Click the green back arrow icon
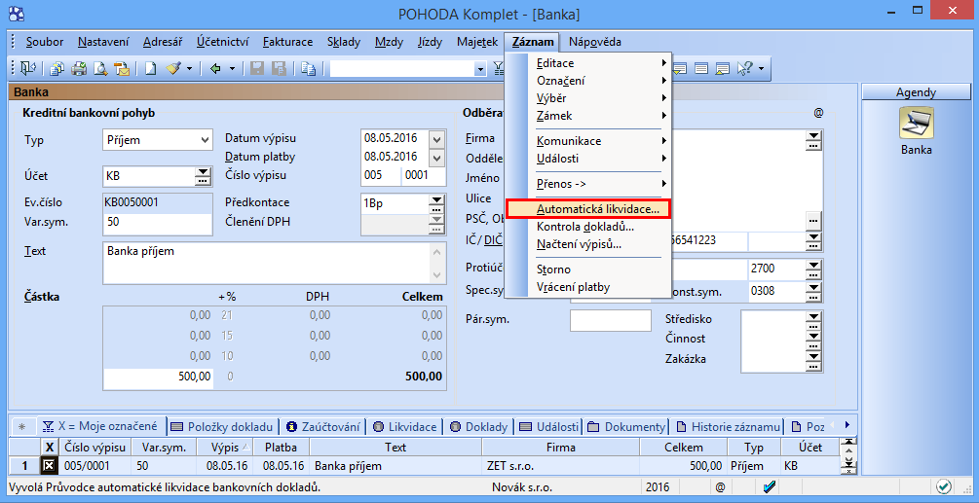Image resolution: width=979 pixels, height=503 pixels. [215, 68]
